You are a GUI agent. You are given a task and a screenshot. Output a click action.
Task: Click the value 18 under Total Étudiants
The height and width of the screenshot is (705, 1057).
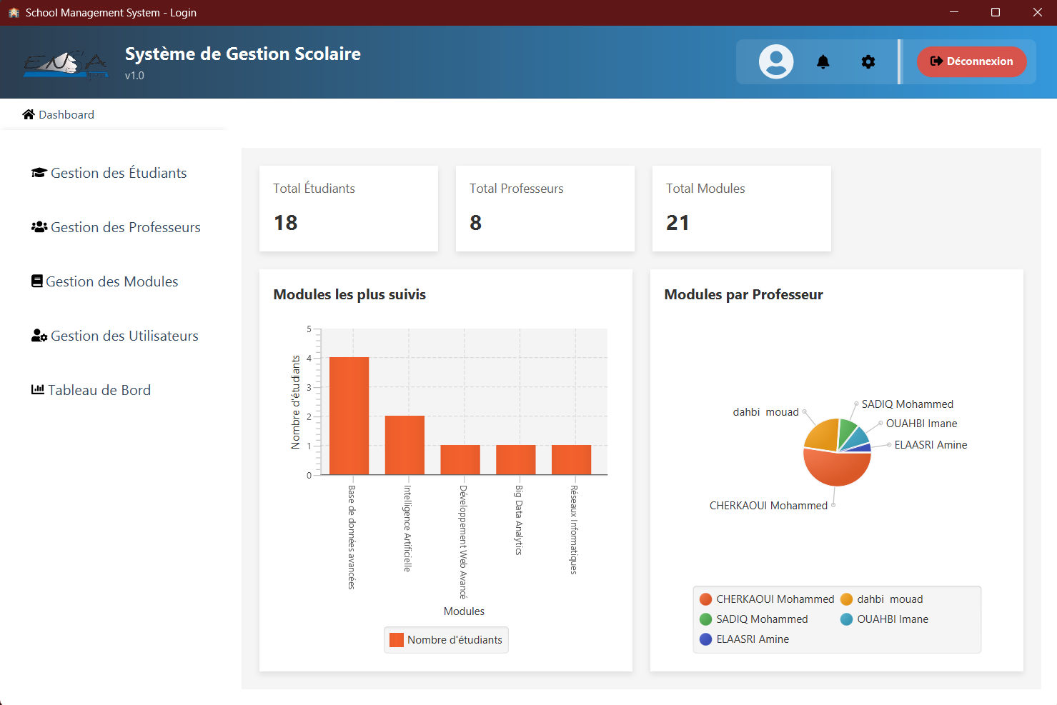point(286,223)
